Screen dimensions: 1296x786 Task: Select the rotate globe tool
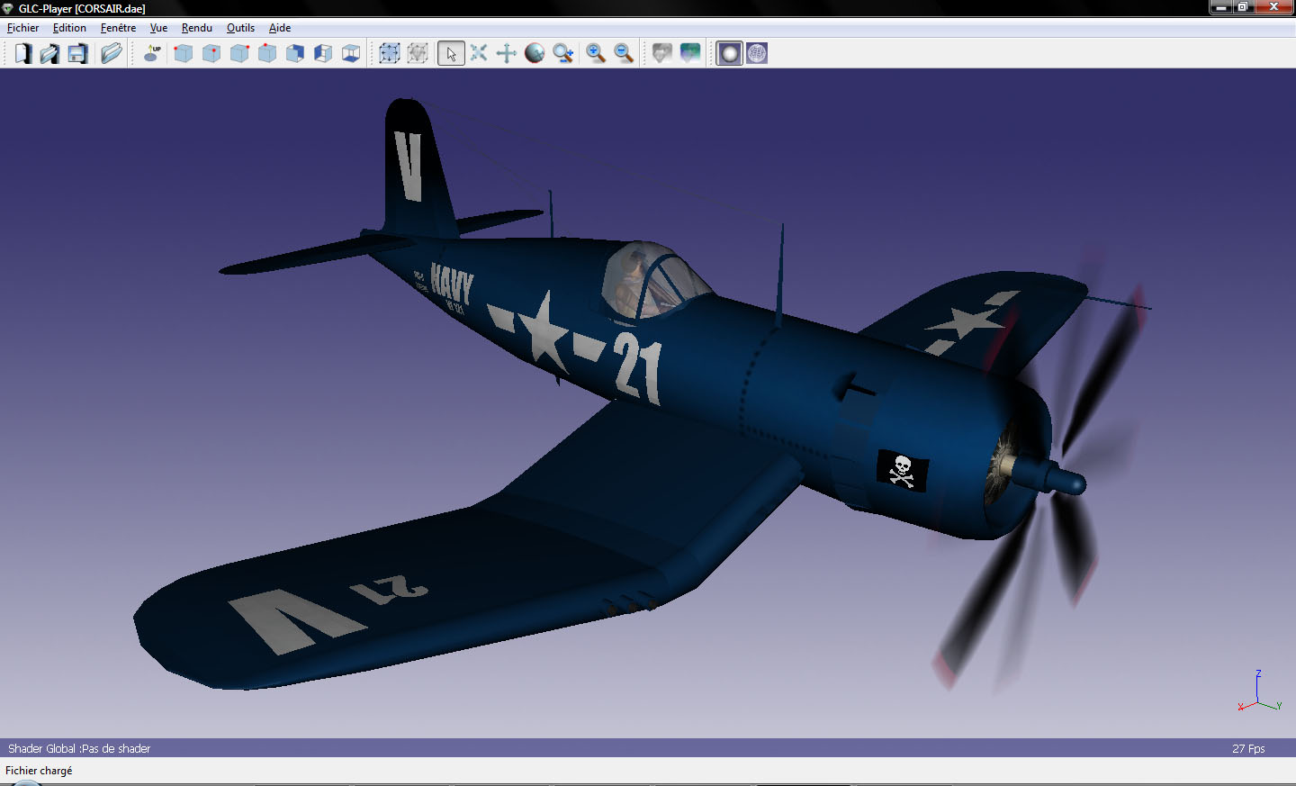535,53
